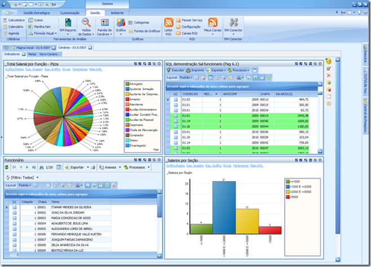
Task: Expand the Filtro: Todos dropdown
Action: [38, 178]
